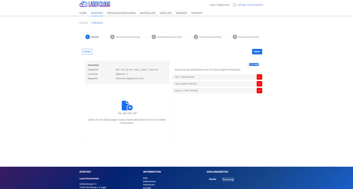Click the Kalkulation breadcrumb
This screenshot has width=353, height=189.
[x=97, y=23]
